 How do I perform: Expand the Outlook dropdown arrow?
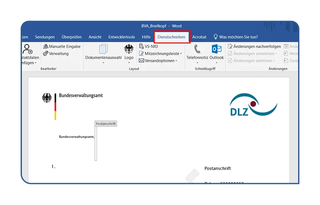pyautogui.click(x=216, y=63)
